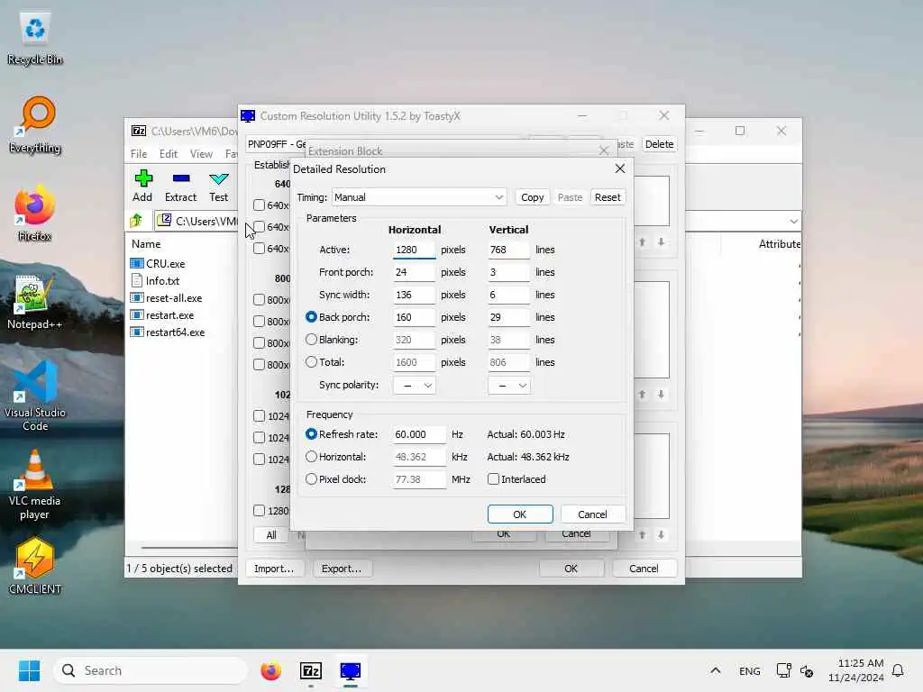Screen dimensions: 923x692
Task: Select the Total radio button
Action: pos(311,362)
